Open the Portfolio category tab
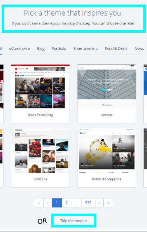 [59, 49]
